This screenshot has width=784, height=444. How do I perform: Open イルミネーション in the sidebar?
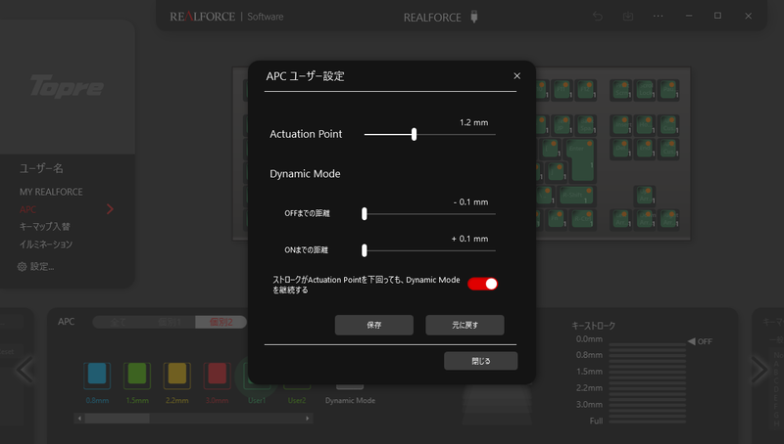[45, 244]
